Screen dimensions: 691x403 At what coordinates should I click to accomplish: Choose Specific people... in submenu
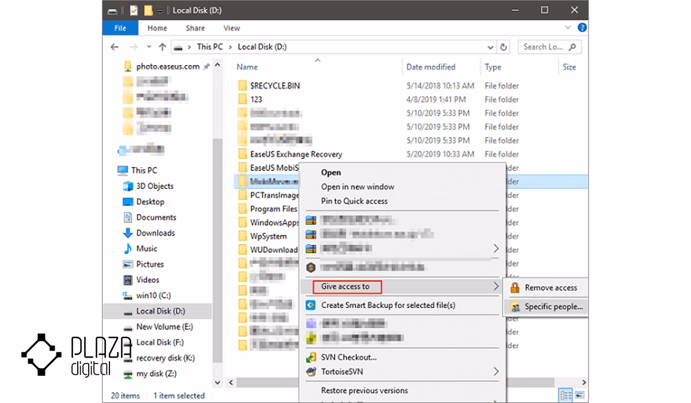coord(553,307)
